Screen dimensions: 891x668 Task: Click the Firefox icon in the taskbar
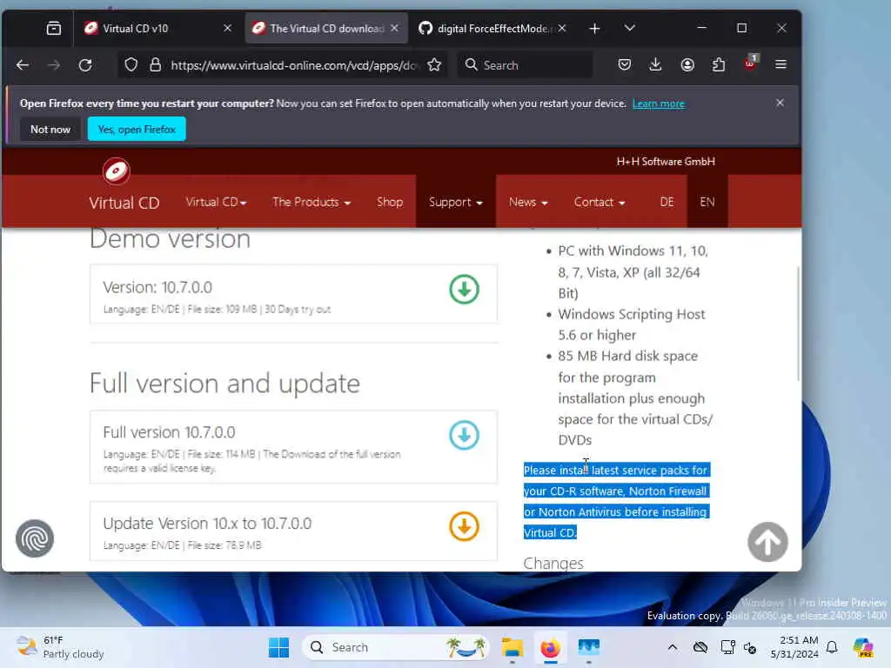[550, 647]
